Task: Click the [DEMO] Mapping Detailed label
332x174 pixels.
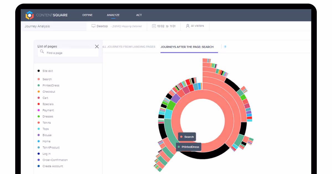Action: click(126, 26)
